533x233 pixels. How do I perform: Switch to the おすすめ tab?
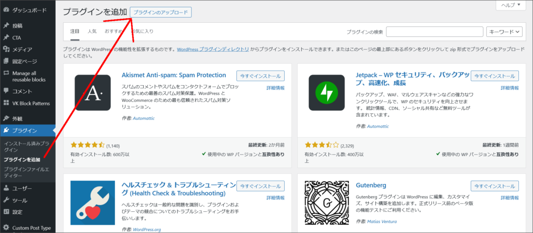(x=113, y=32)
